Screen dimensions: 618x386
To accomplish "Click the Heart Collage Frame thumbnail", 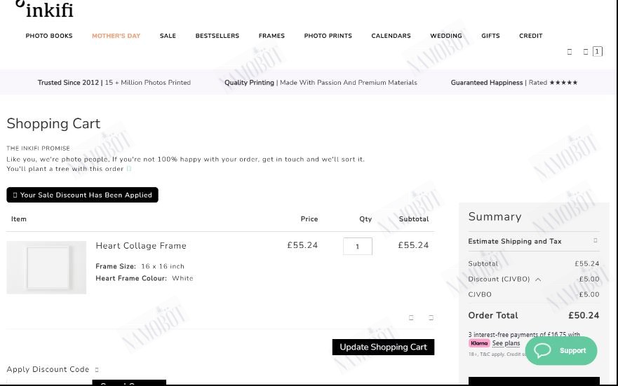I will [x=46, y=268].
